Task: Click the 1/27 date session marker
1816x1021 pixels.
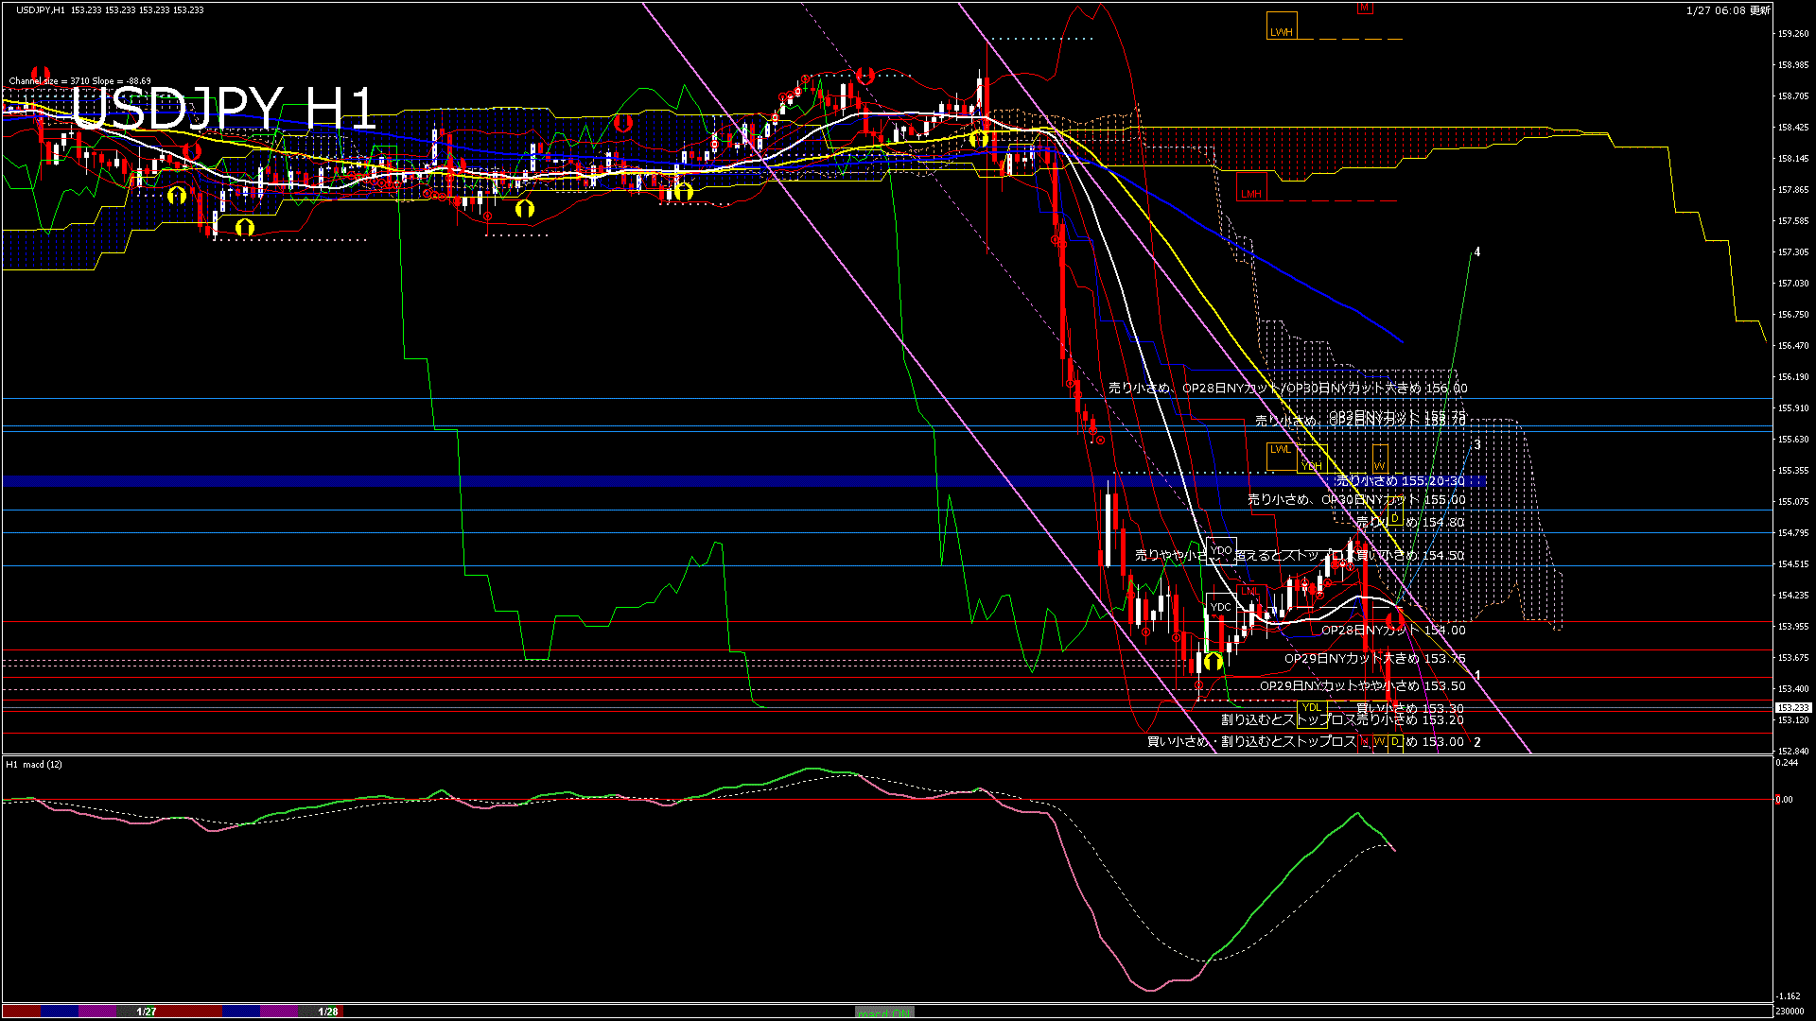Action: click(x=147, y=1012)
